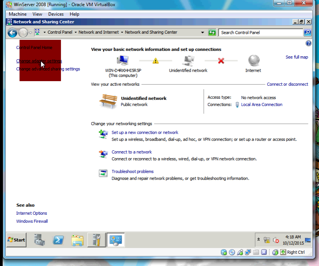The width and height of the screenshot is (319, 266).
Task: Open Change advanced sharing settings
Action: coord(48,69)
